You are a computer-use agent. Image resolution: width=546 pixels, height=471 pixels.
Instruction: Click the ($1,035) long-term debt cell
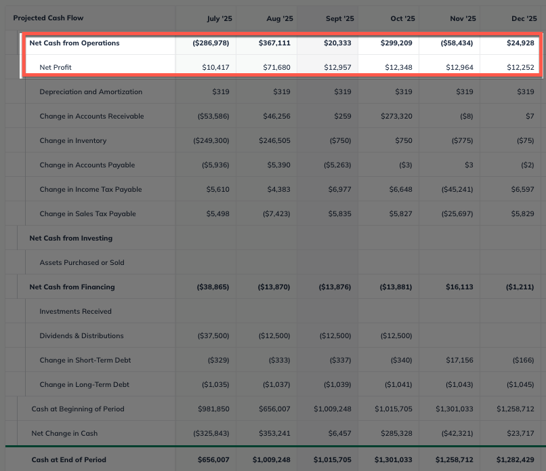click(x=215, y=384)
